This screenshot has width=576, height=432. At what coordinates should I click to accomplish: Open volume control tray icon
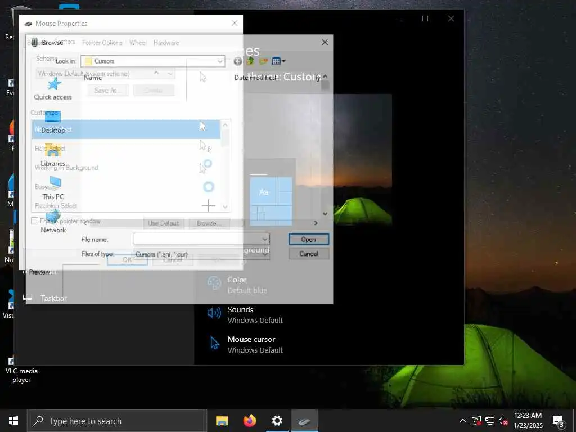pos(503,421)
